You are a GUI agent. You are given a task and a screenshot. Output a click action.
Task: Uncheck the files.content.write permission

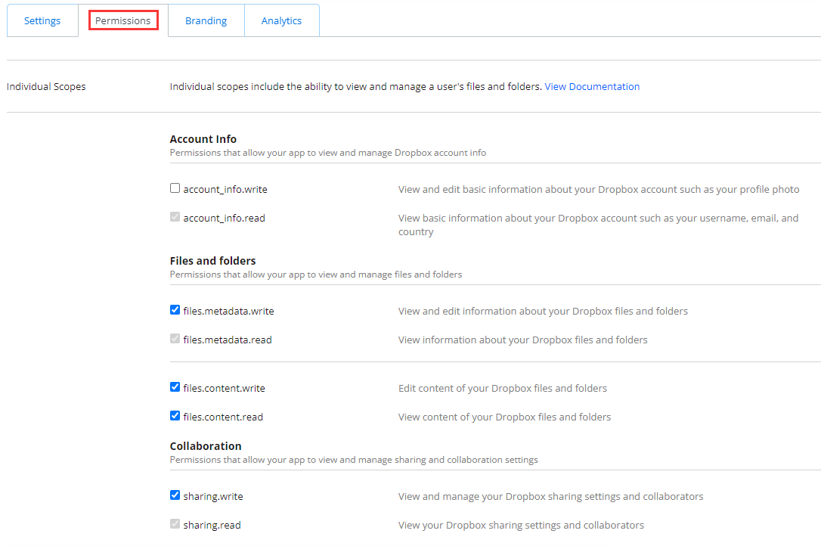(175, 387)
